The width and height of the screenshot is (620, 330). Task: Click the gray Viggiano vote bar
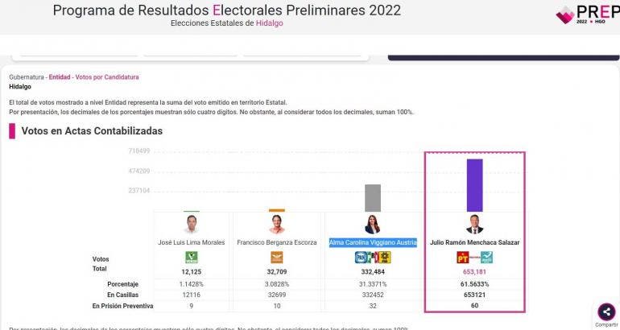click(x=373, y=198)
